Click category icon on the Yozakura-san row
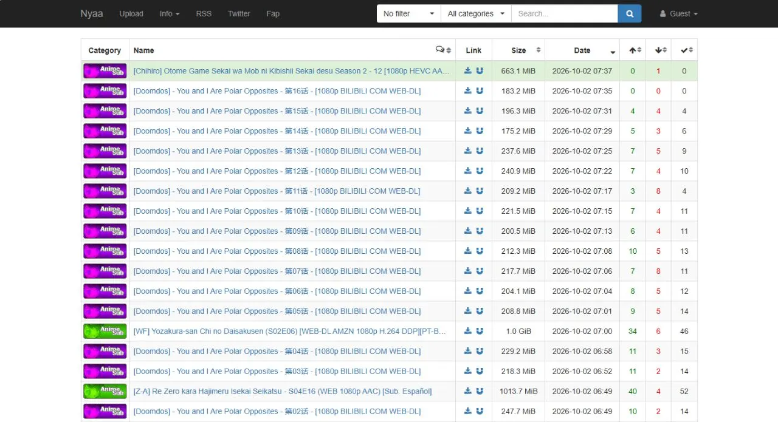The height and width of the screenshot is (422, 778). [105, 332]
